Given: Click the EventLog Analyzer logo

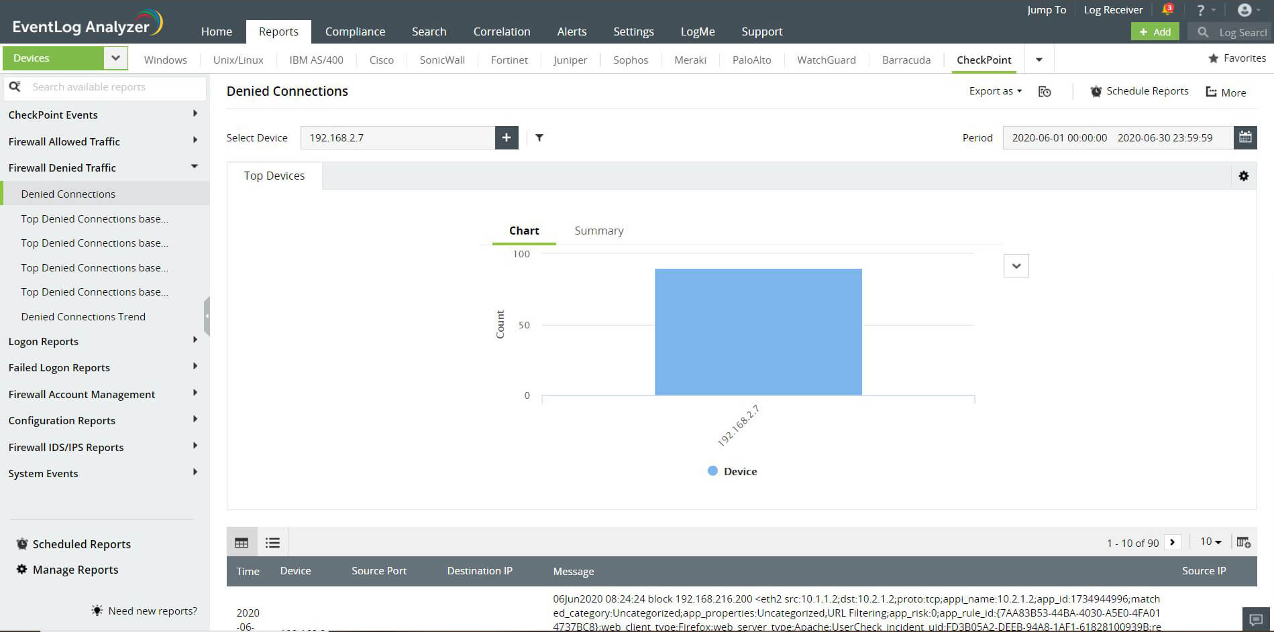Looking at the screenshot, I should [x=87, y=23].
